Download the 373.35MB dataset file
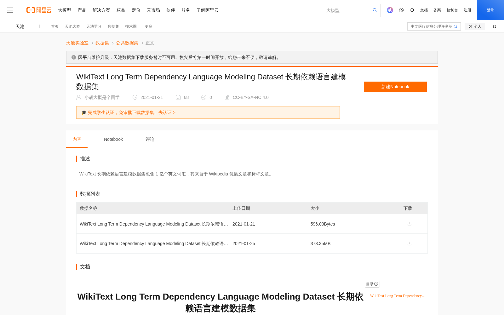 409,243
